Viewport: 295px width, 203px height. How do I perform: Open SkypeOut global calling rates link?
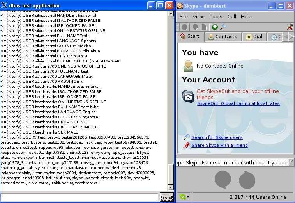(x=238, y=103)
